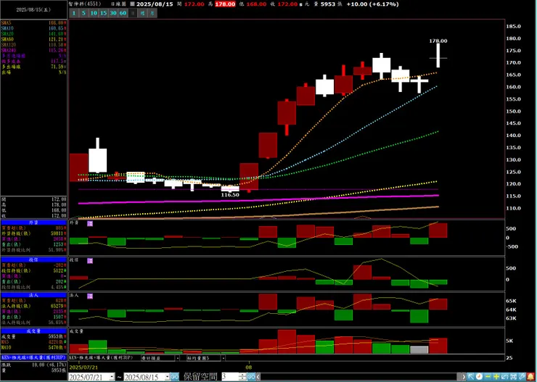Click the SMA20 legend label
The image size is (537, 382).
7,33
